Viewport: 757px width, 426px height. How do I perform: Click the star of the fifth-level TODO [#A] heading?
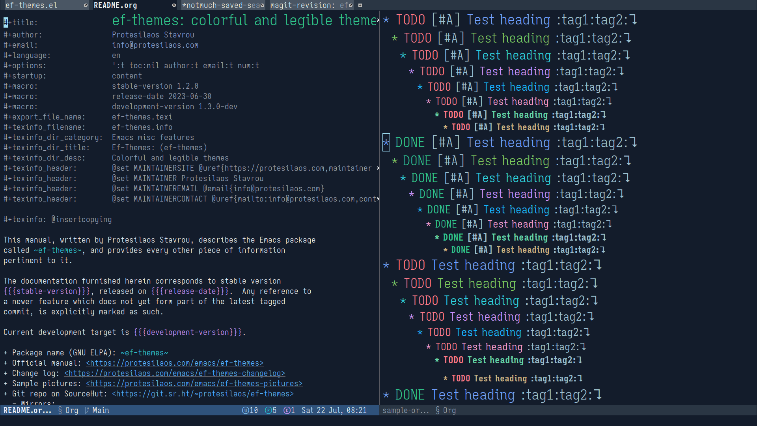(x=420, y=87)
